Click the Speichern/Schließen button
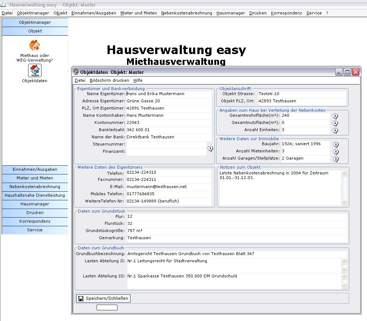Screen dimensions: 367x321 pyautogui.click(x=103, y=298)
